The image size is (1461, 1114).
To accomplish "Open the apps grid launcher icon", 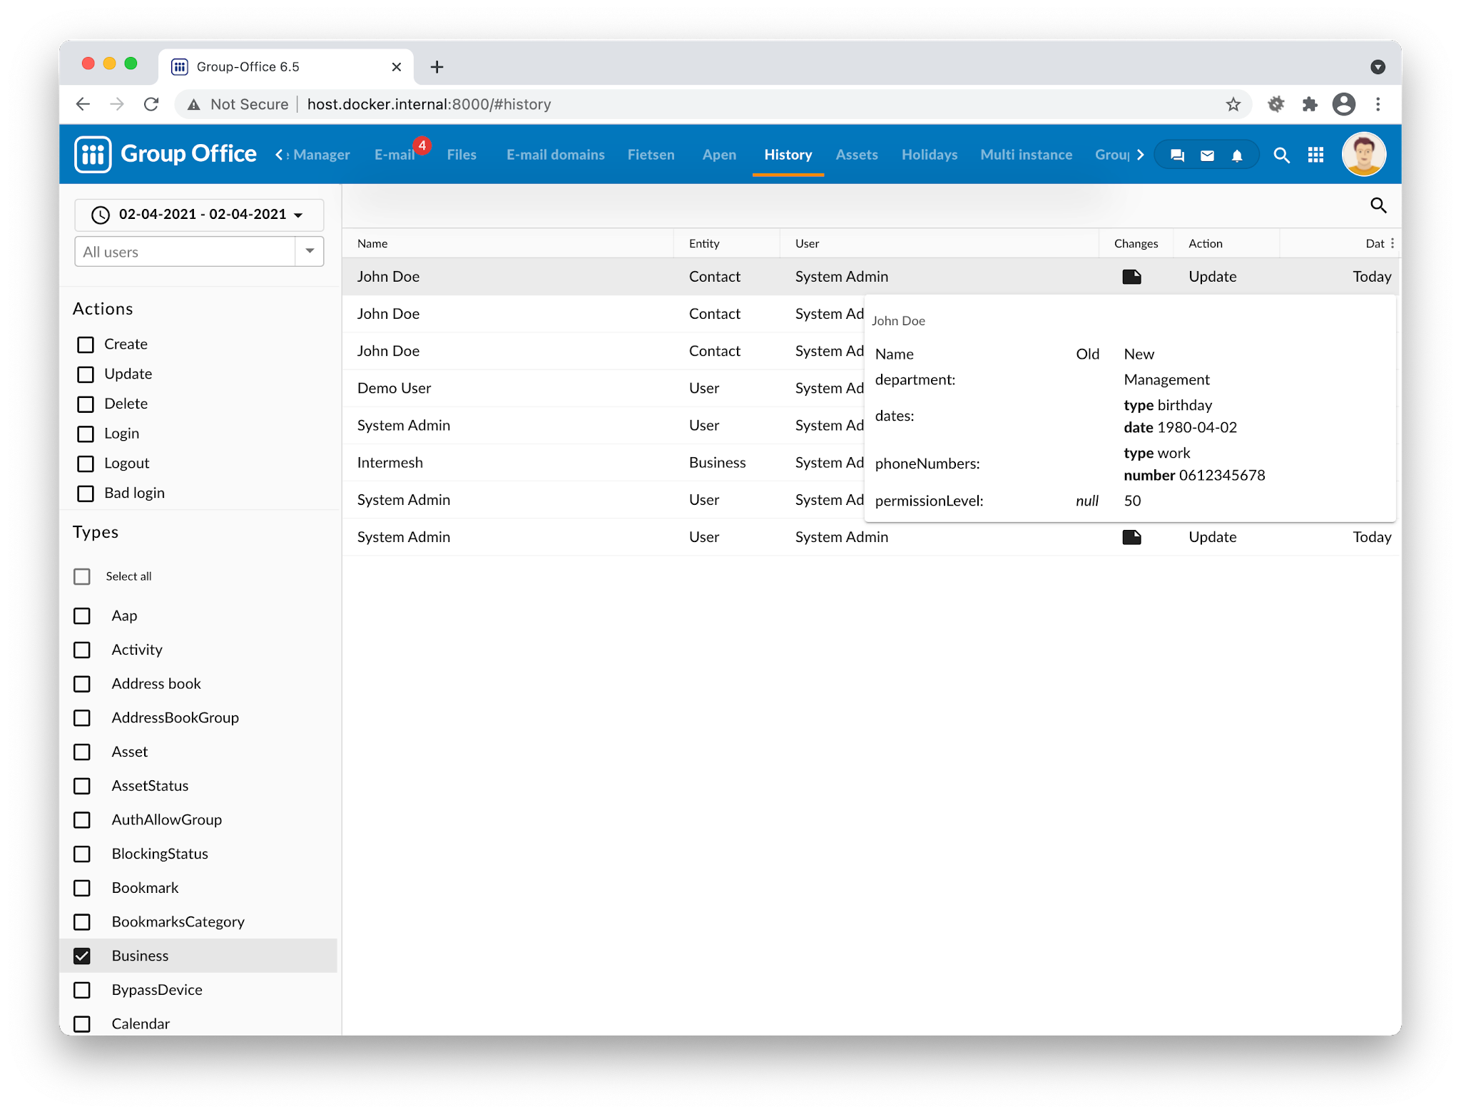I will (x=1315, y=155).
